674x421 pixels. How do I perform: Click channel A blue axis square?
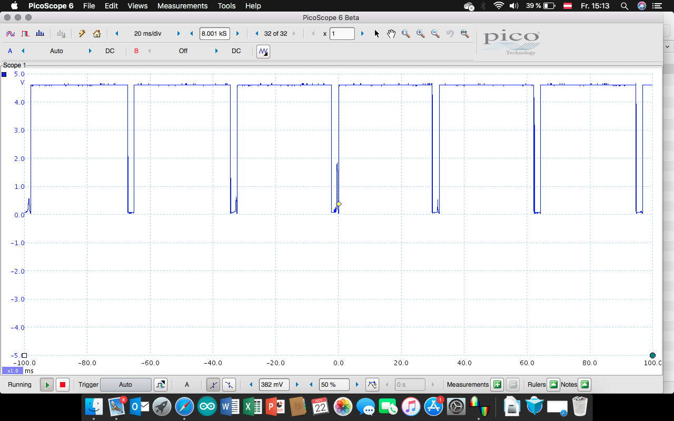click(4, 75)
